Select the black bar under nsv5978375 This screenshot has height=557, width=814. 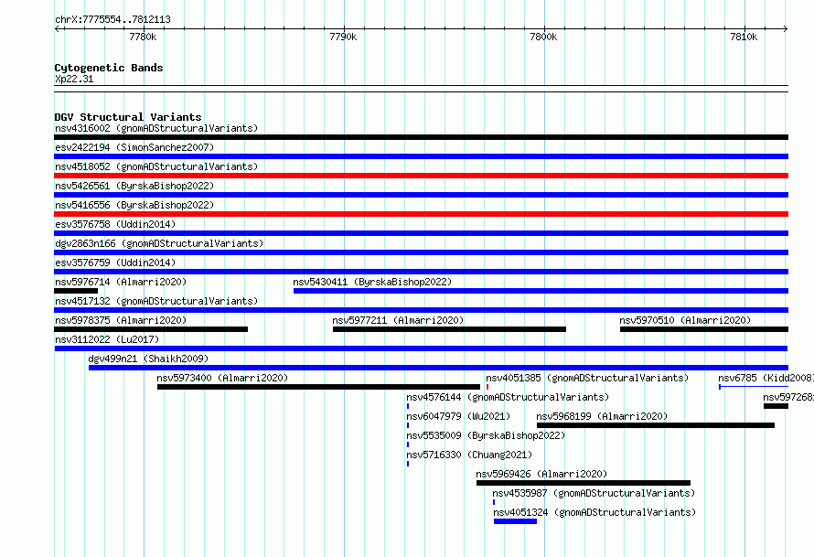(151, 329)
